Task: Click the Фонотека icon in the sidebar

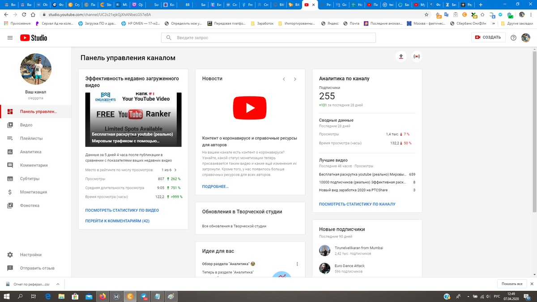Action: [x=10, y=205]
